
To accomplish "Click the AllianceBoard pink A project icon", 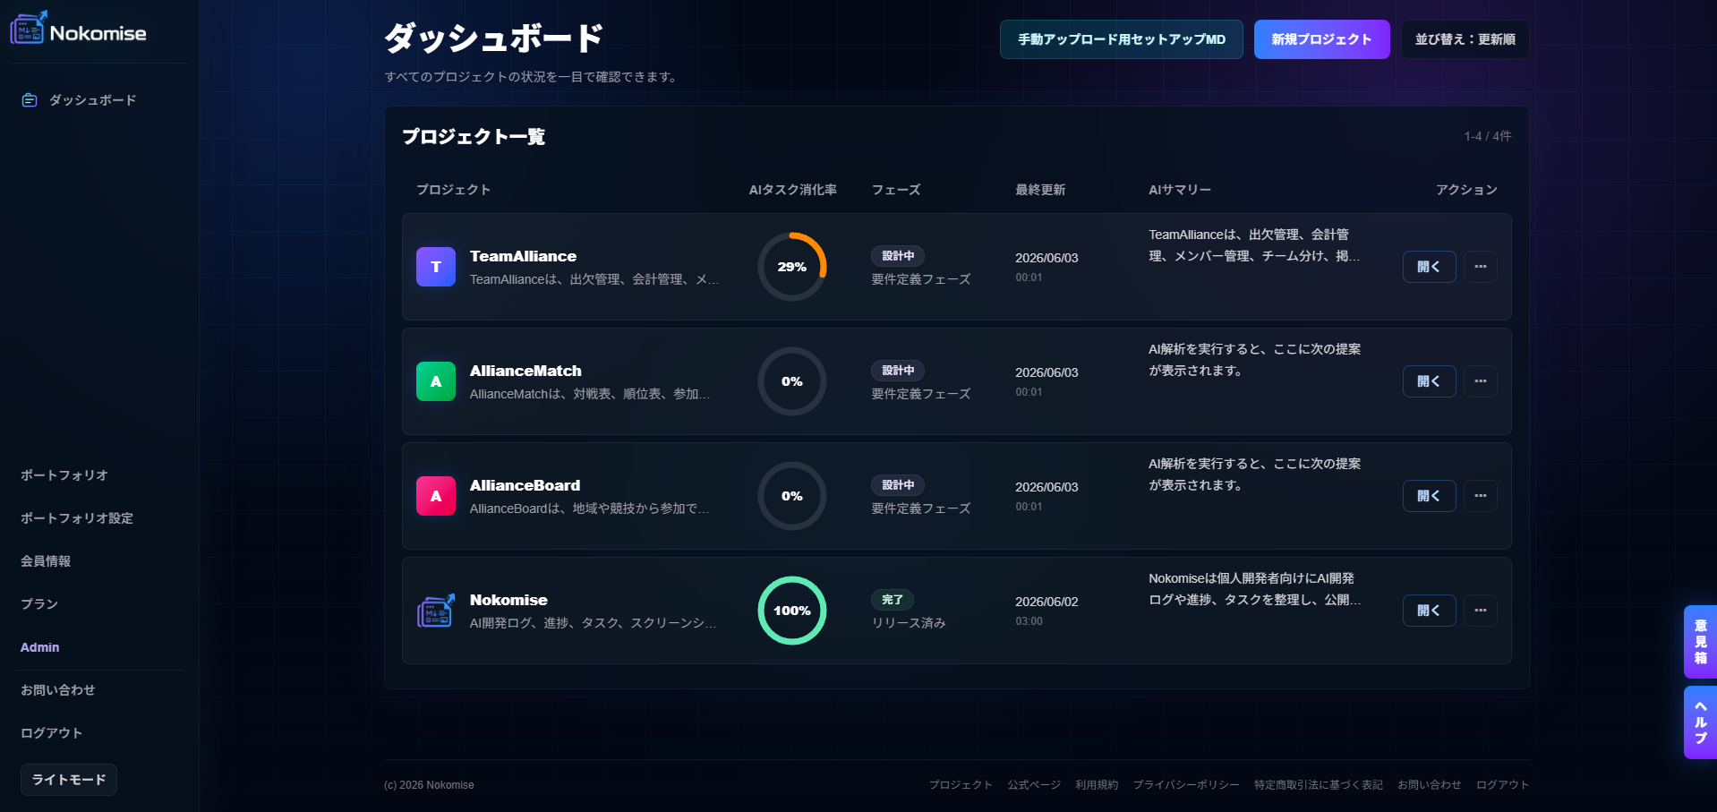I will (x=436, y=496).
